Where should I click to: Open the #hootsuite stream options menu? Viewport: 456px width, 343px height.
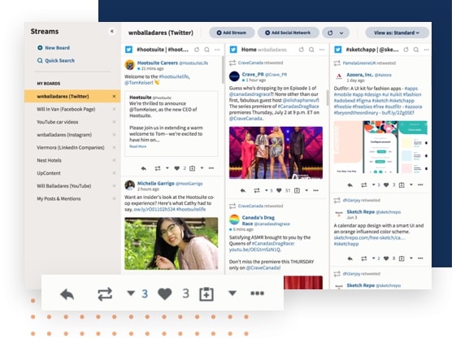point(217,50)
